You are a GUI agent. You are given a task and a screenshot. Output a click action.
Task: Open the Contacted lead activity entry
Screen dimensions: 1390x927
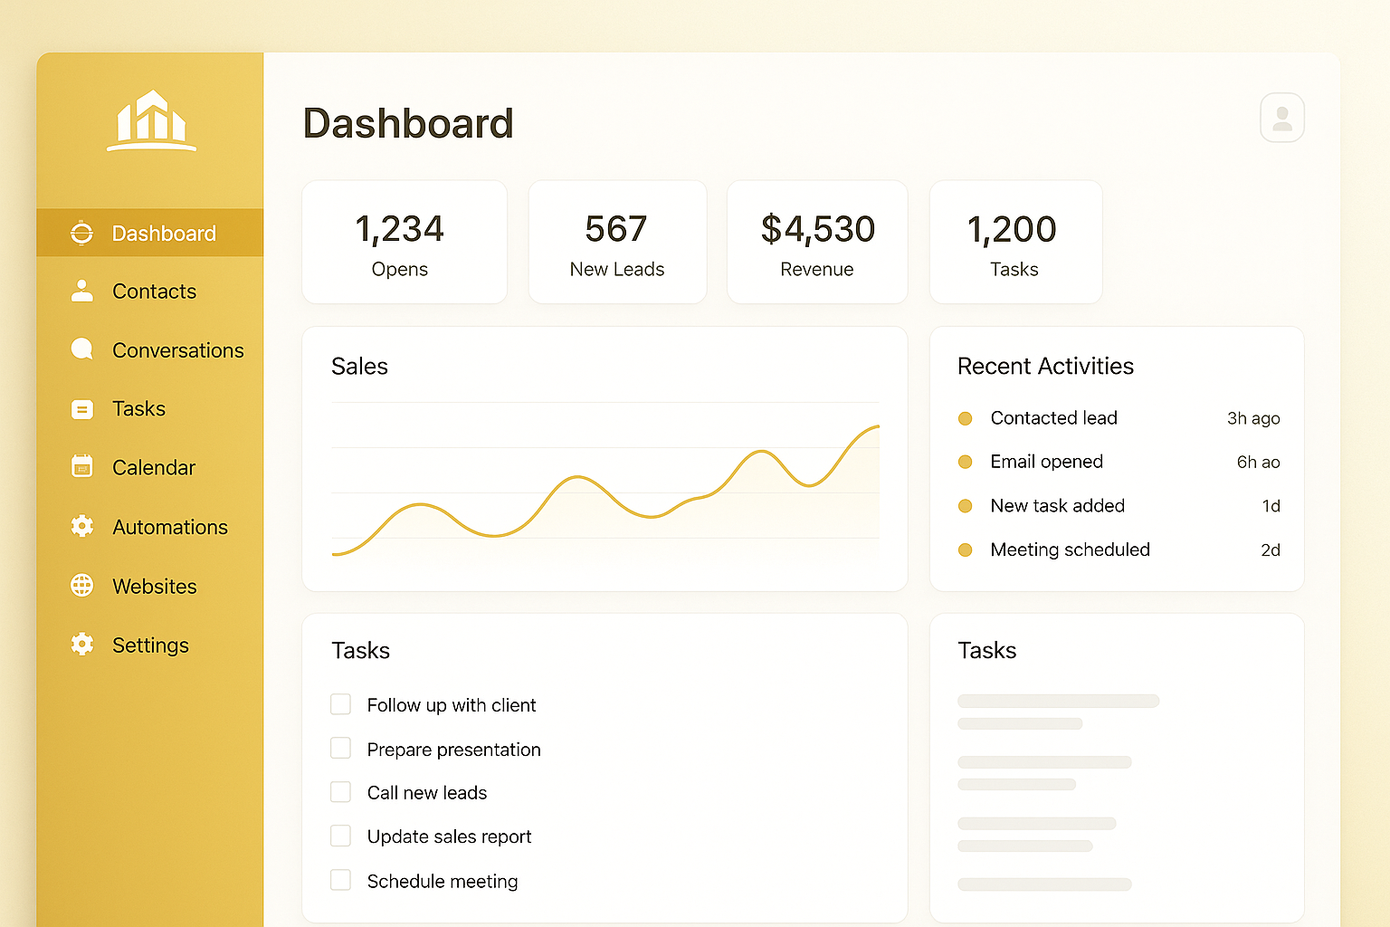click(x=1053, y=418)
